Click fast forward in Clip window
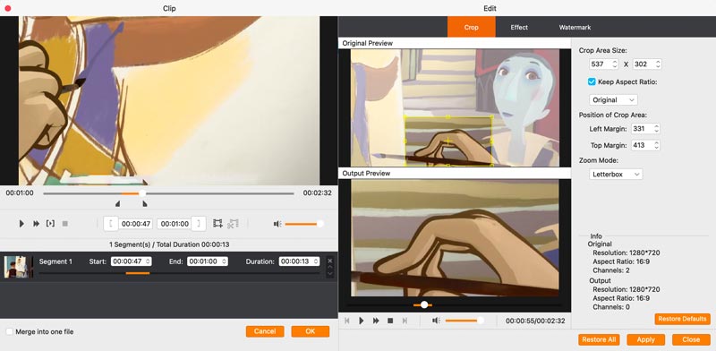Screen dimensions: 716x351 tap(36, 224)
